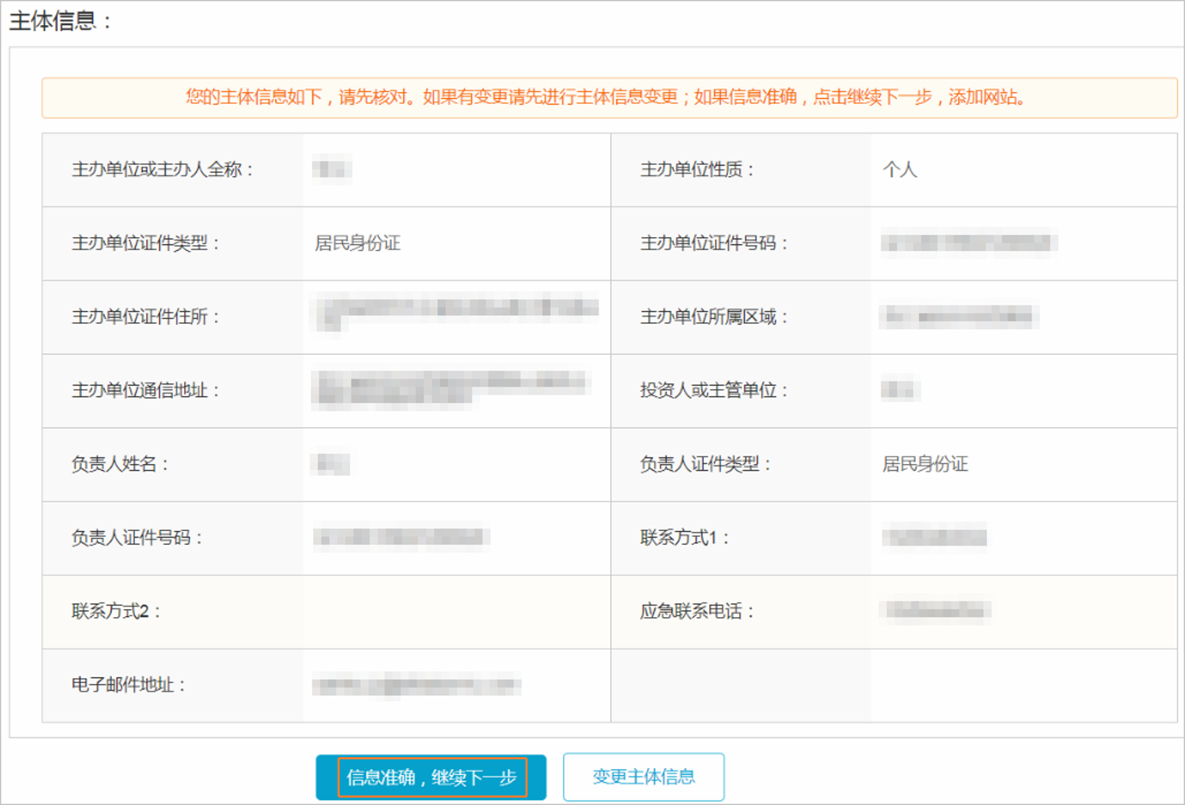Click the 负责人姓名 label

[120, 464]
